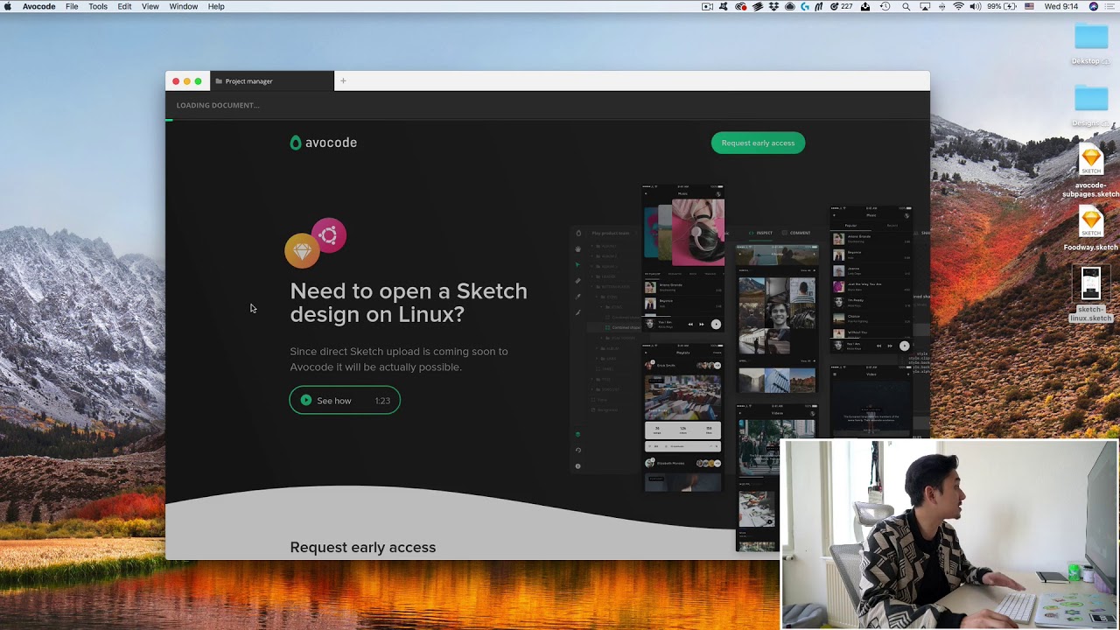Open the Tools menu

pyautogui.click(x=98, y=6)
